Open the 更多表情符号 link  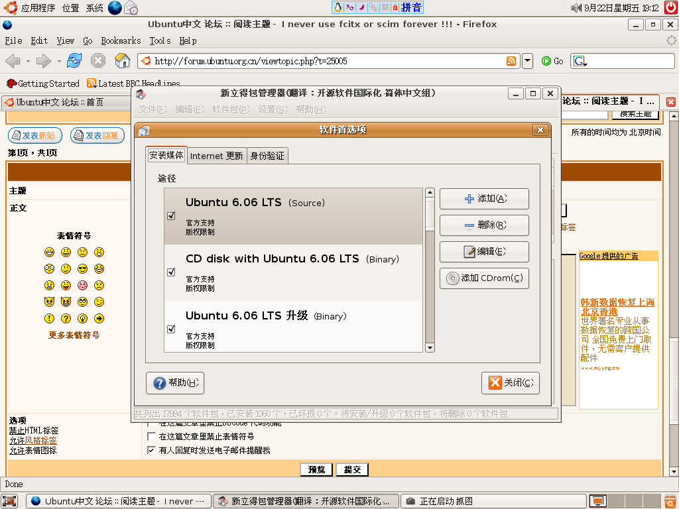pos(74,335)
